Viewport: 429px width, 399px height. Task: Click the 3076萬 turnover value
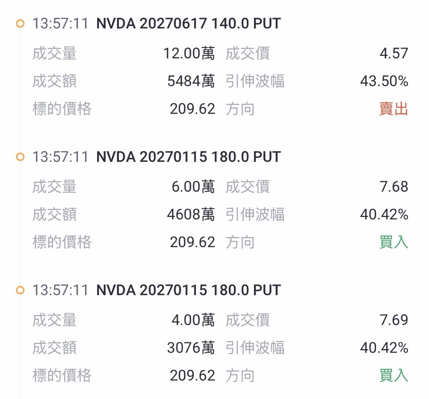(x=191, y=348)
